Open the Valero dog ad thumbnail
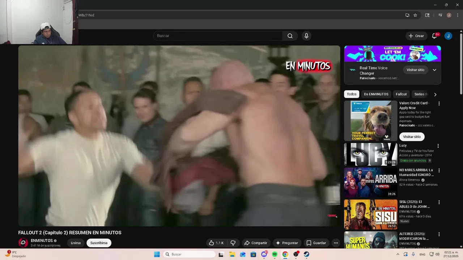463x260 pixels. pyautogui.click(x=370, y=121)
